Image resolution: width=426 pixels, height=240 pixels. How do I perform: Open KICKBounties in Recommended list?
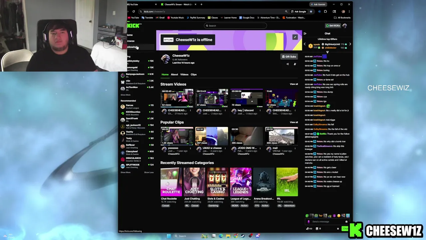pyautogui.click(x=137, y=113)
